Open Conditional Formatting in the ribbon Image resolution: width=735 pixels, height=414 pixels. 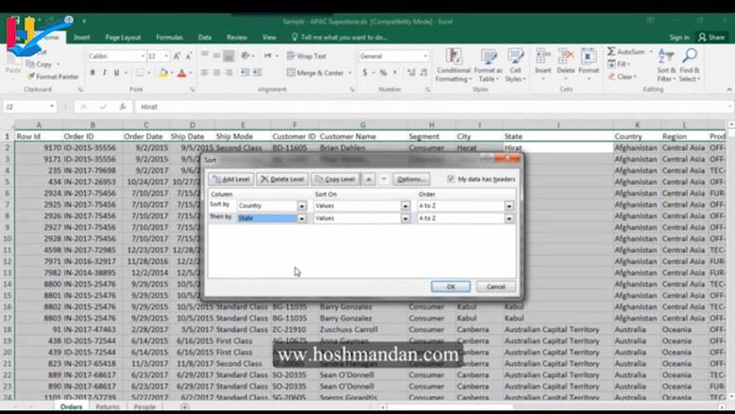pos(453,68)
